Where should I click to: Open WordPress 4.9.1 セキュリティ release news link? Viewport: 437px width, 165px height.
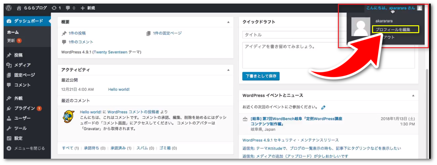[x=290, y=140]
